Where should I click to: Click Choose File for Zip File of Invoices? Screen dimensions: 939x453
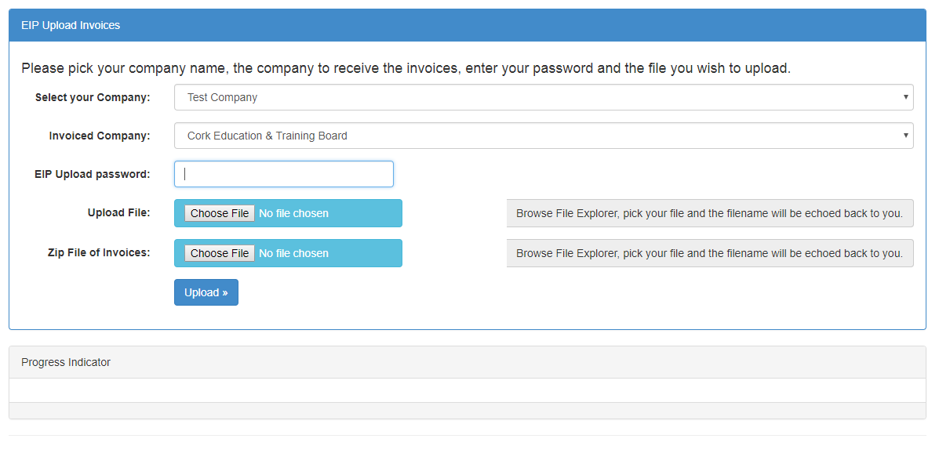pos(219,253)
